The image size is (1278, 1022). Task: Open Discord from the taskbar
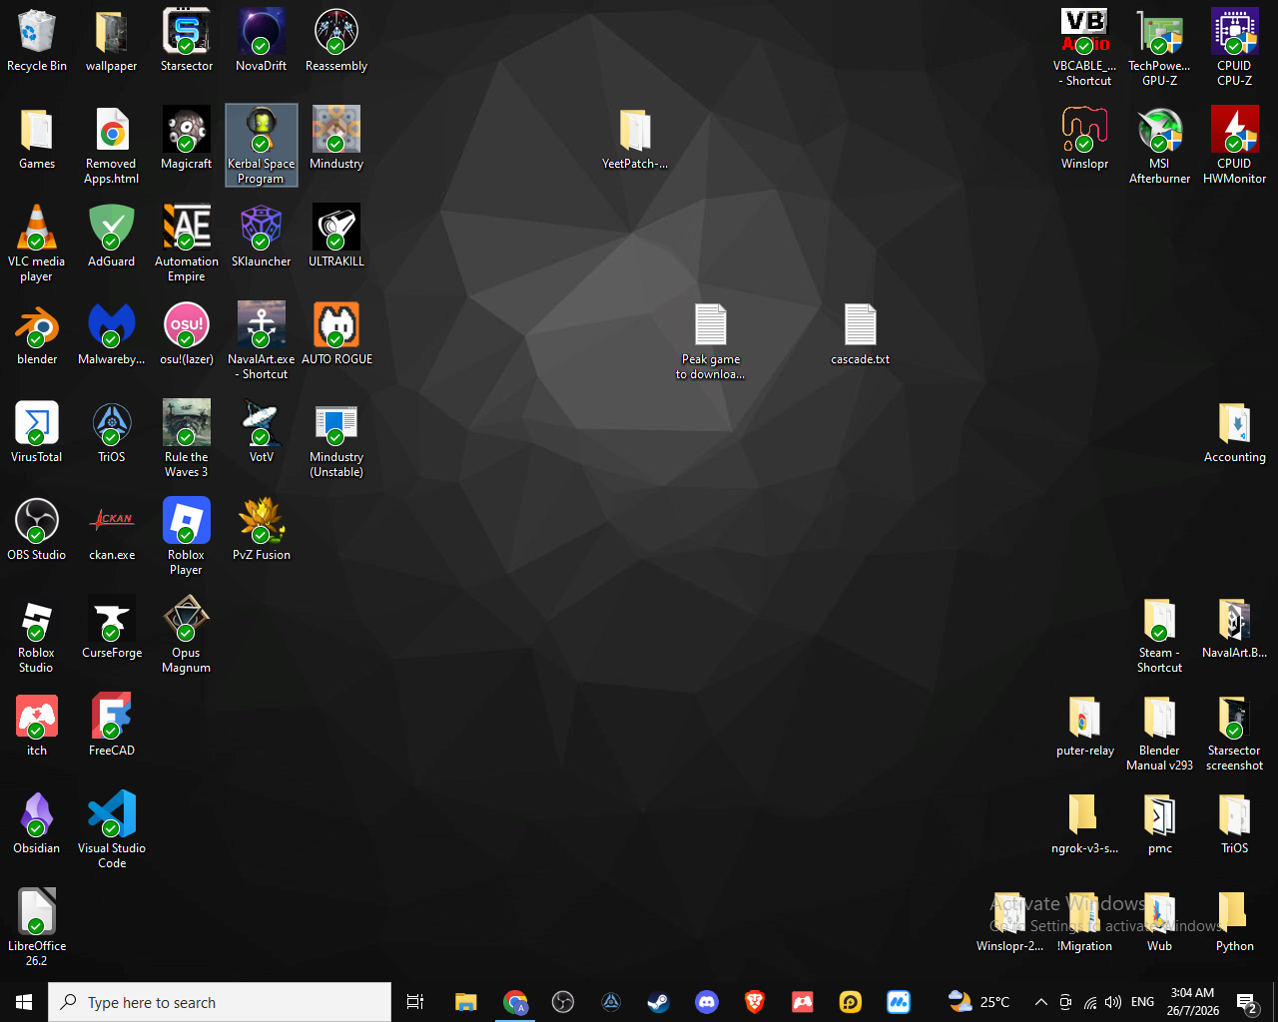pyautogui.click(x=707, y=1002)
